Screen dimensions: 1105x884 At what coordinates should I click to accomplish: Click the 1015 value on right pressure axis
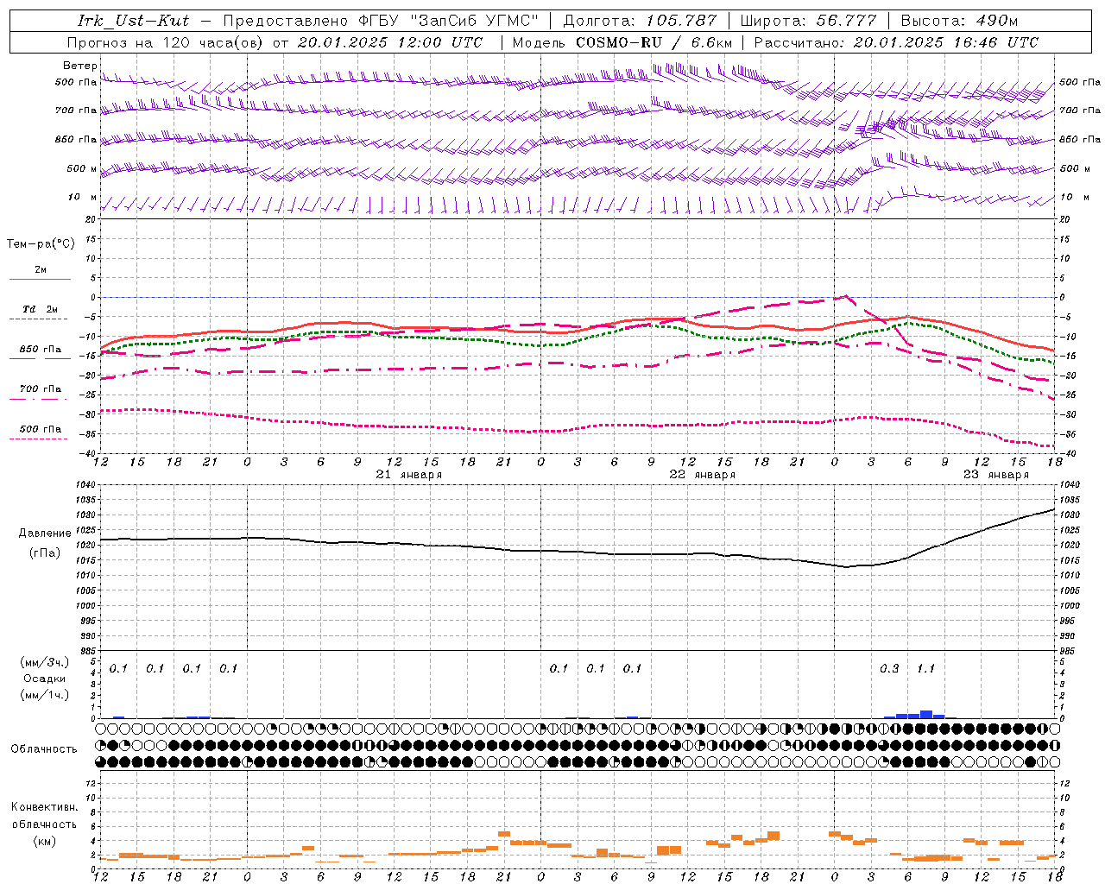point(1070,560)
